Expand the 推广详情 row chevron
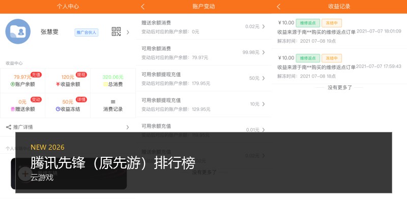The width and height of the screenshot is (407, 203). (128, 127)
